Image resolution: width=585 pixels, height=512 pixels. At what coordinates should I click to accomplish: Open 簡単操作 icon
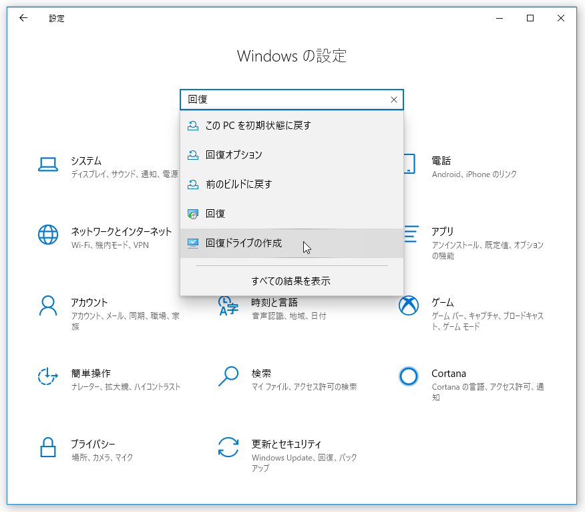click(48, 376)
